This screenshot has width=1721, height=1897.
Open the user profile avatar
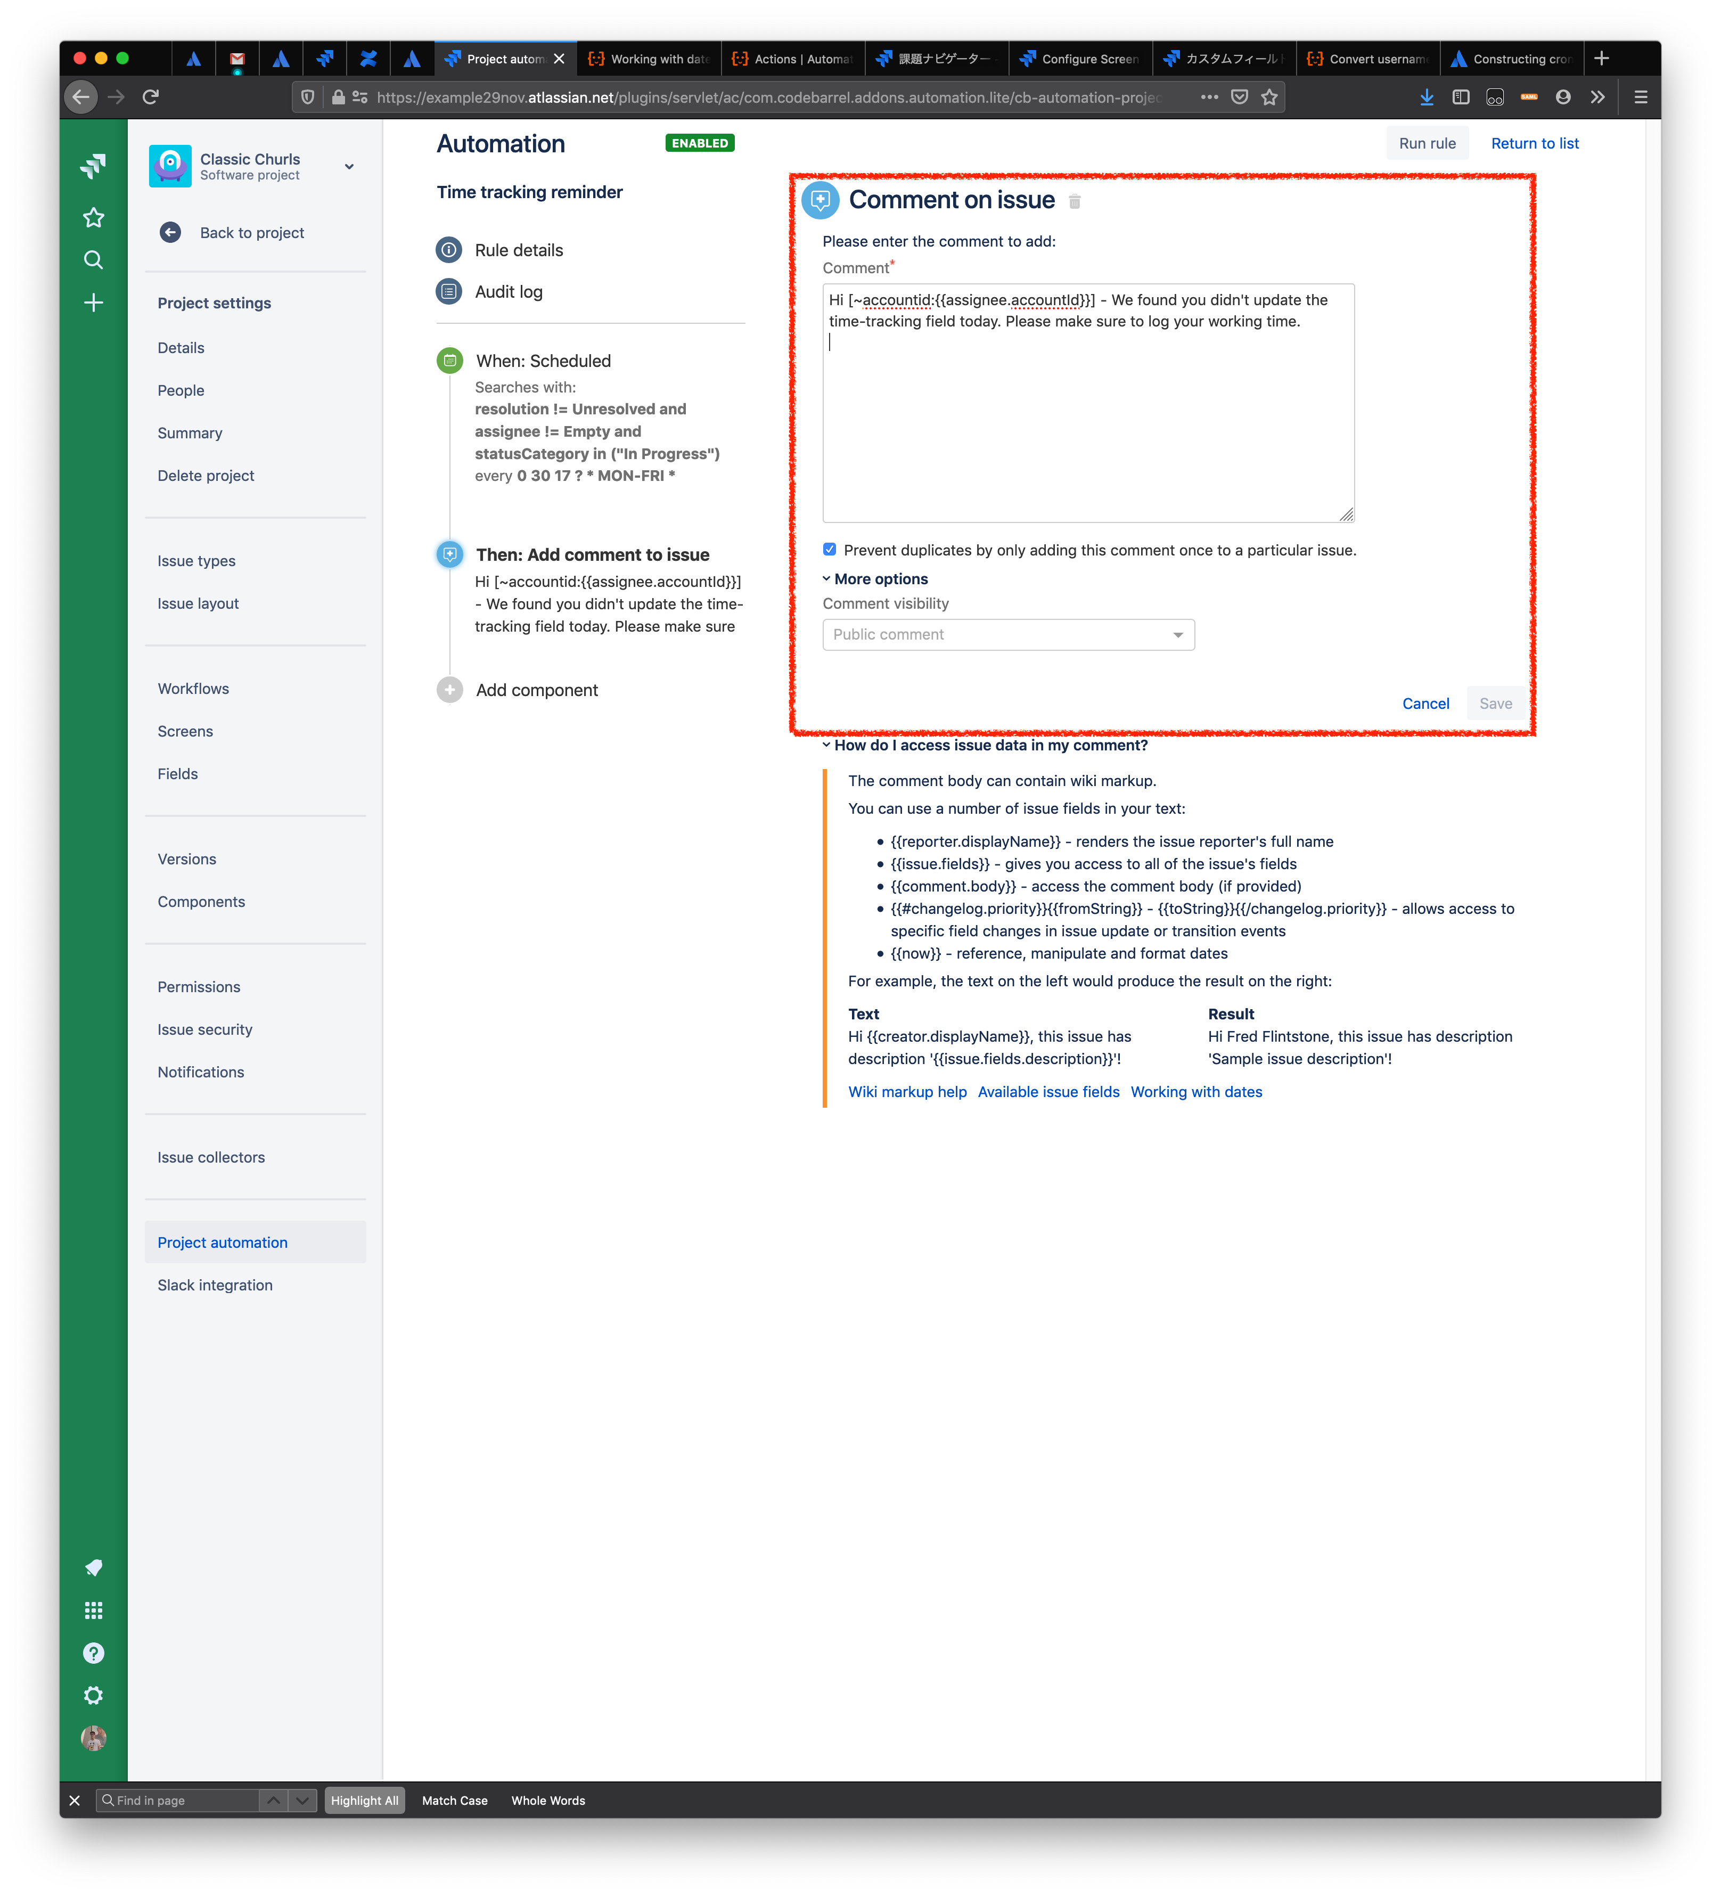pos(93,1737)
